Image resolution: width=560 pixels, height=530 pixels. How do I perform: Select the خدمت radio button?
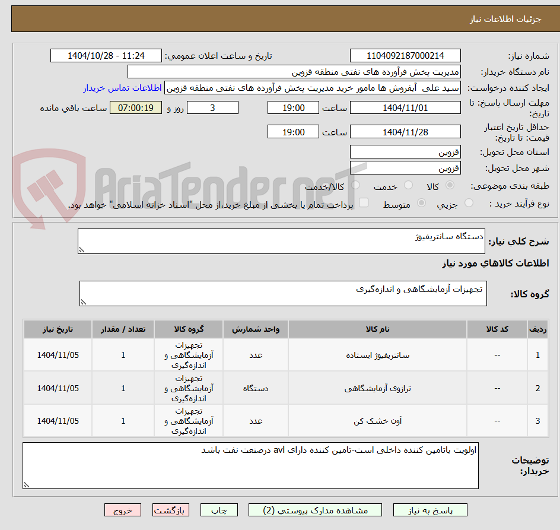click(408, 185)
